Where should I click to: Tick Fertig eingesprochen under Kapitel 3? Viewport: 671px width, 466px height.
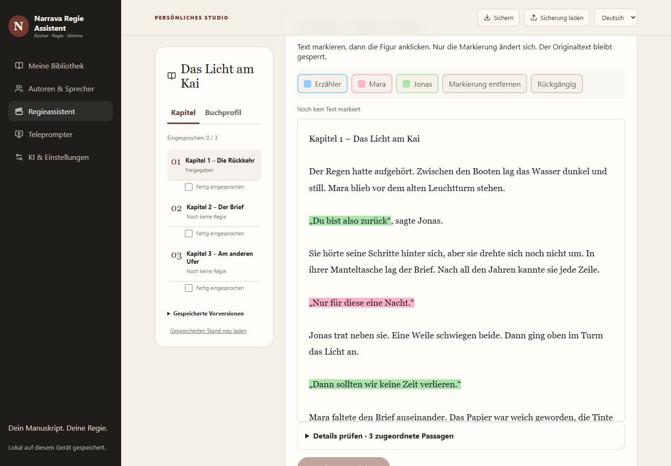click(x=189, y=288)
